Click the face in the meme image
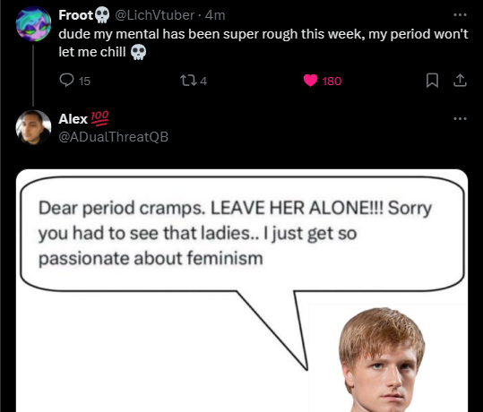The width and height of the screenshot is (483, 412). (x=382, y=360)
